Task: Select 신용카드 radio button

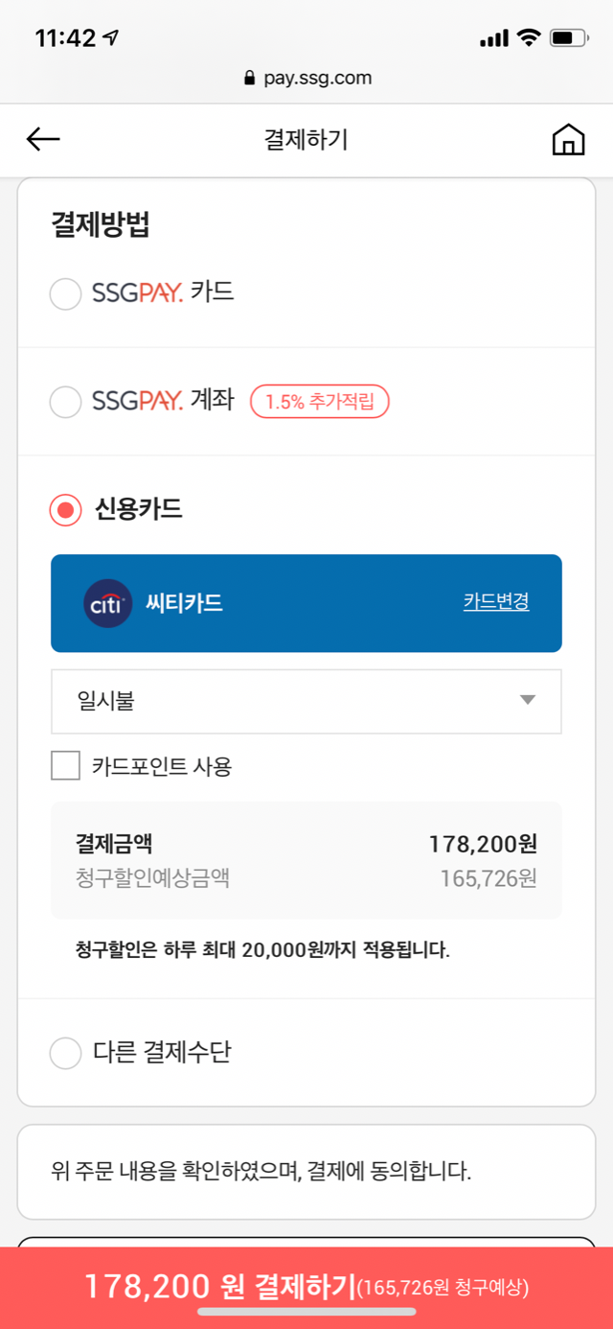Action: click(x=65, y=510)
